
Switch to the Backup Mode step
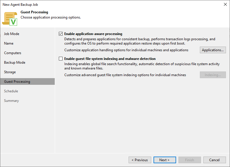click(14, 63)
